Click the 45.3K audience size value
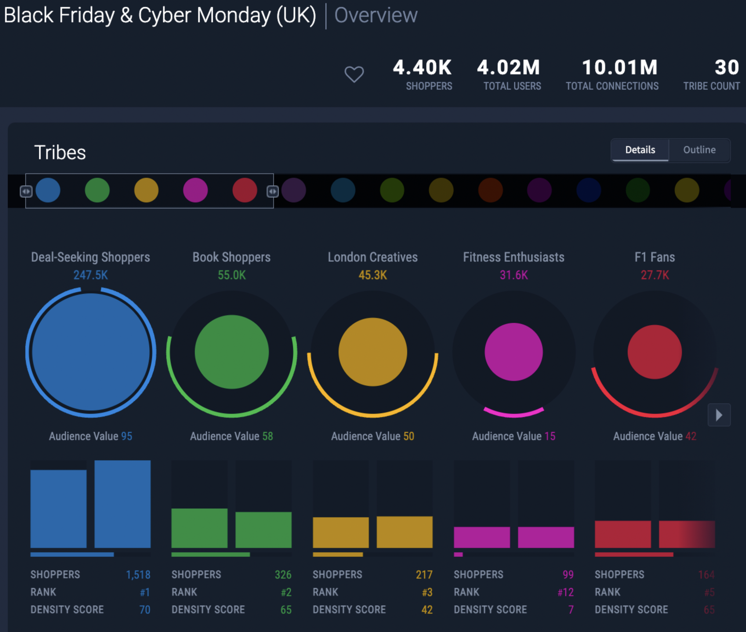The image size is (746, 632). click(x=373, y=275)
